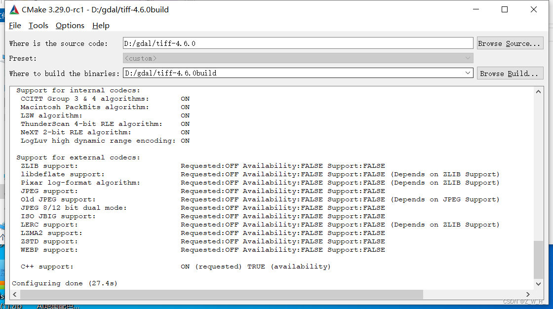Viewport: 553px width, 309px height.
Task: Click 'ThunderScan 4-bit RLE algorithm:' line
Action: pyautogui.click(x=105, y=124)
